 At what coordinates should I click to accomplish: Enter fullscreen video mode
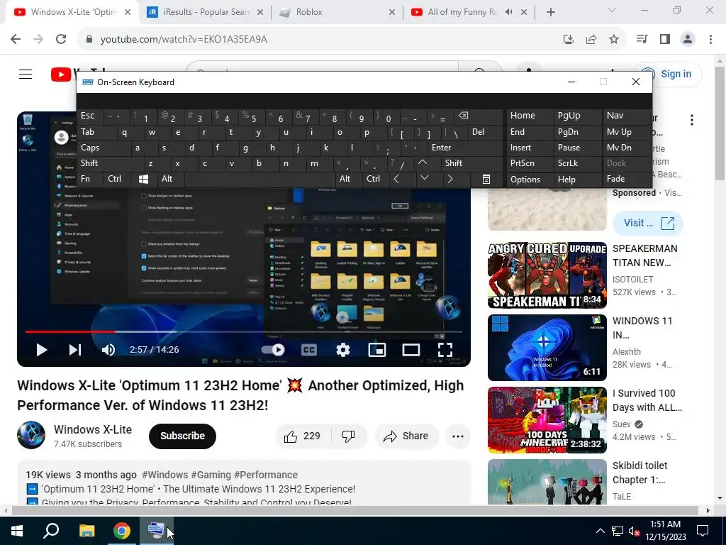(x=445, y=350)
